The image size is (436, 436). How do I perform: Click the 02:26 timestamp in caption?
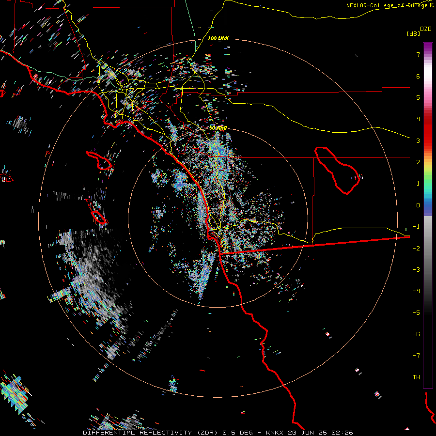click(343, 433)
